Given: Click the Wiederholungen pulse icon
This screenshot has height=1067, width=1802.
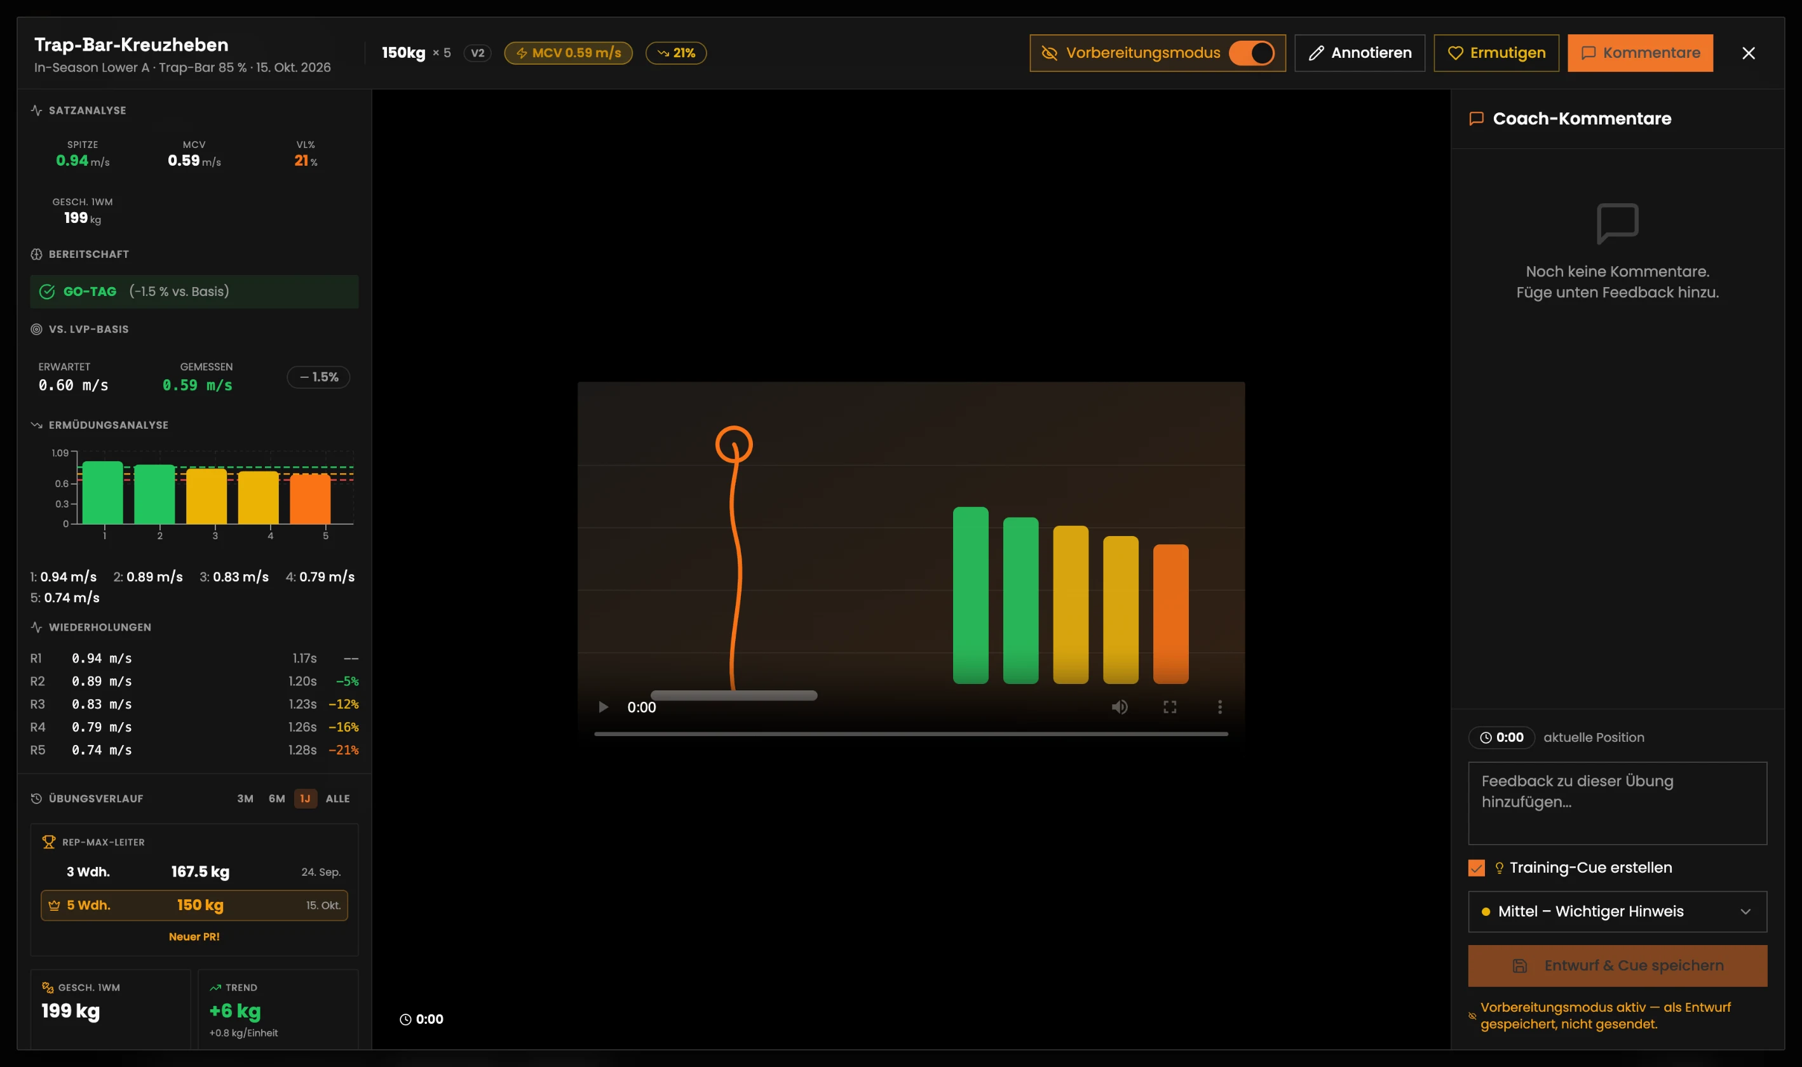Looking at the screenshot, I should [x=37, y=627].
